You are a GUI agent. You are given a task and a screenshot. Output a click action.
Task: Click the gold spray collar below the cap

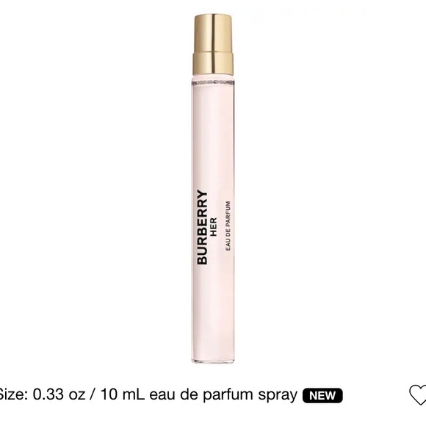[x=213, y=64]
